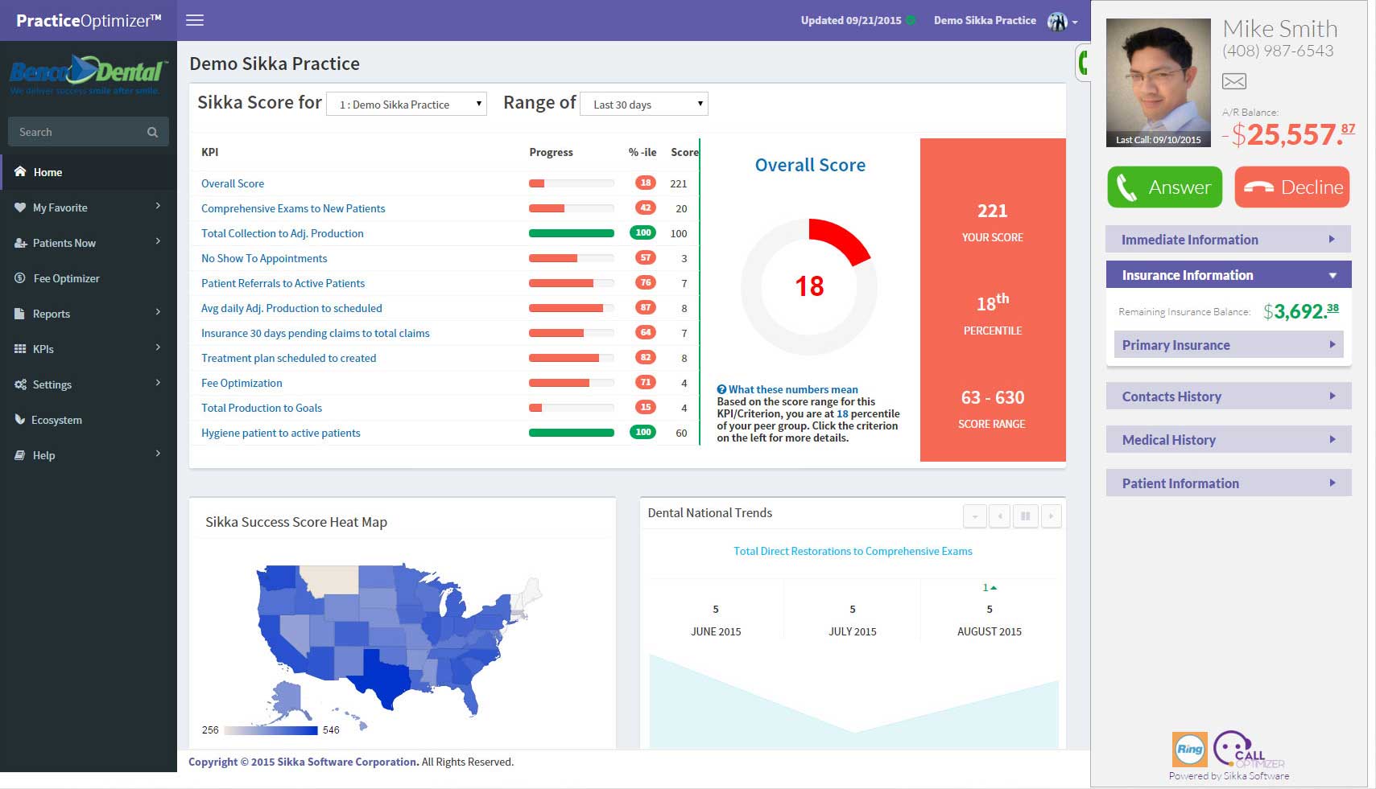
Task: Open the Reports sidebar menu
Action: [x=52, y=314]
